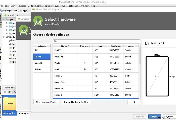Image resolution: width=176 pixels, height=120 pixels.
Task: Open the Layout Captures side tab
Action: pyautogui.click(x=1, y=56)
